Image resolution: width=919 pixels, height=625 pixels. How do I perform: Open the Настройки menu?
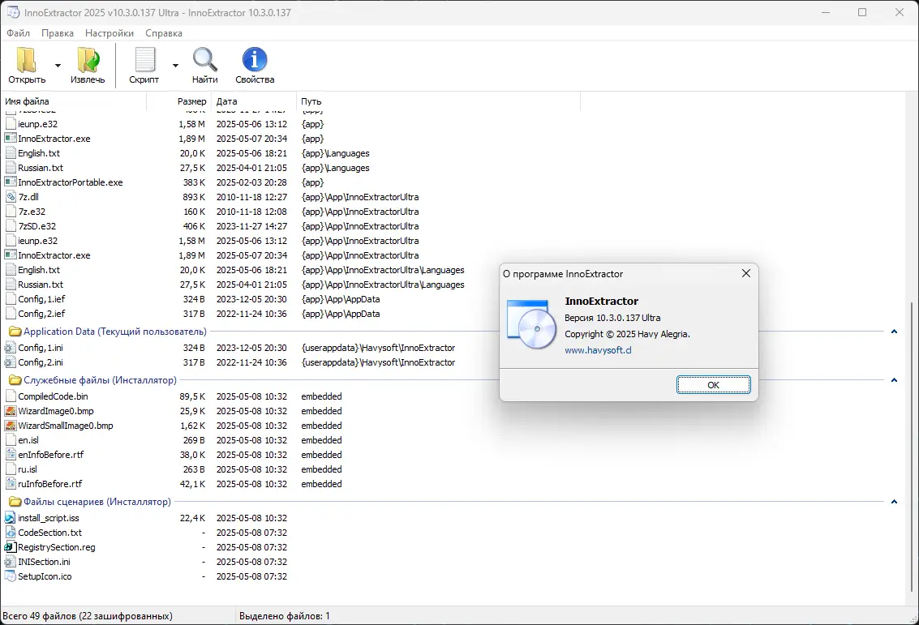click(x=109, y=33)
